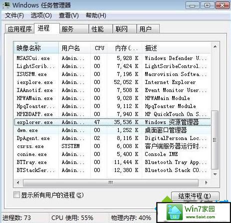The height and width of the screenshot is (223, 231).
Task: Open the 用户 tab
Action: 148,29
